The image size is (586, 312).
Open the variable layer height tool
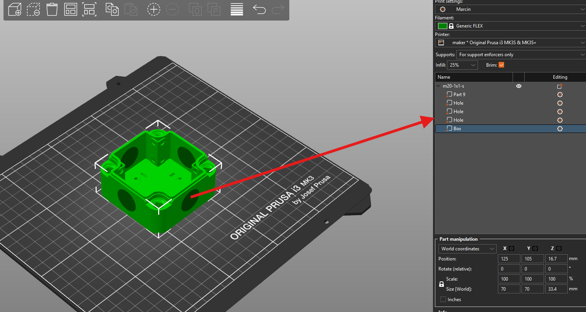pos(237,9)
